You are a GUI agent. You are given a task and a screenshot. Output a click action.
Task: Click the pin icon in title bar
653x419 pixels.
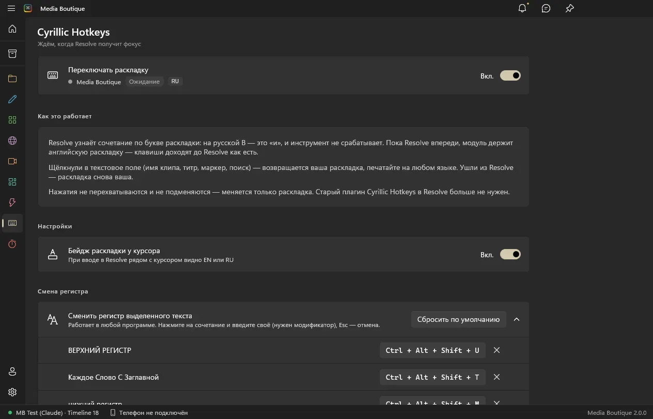pos(570,8)
